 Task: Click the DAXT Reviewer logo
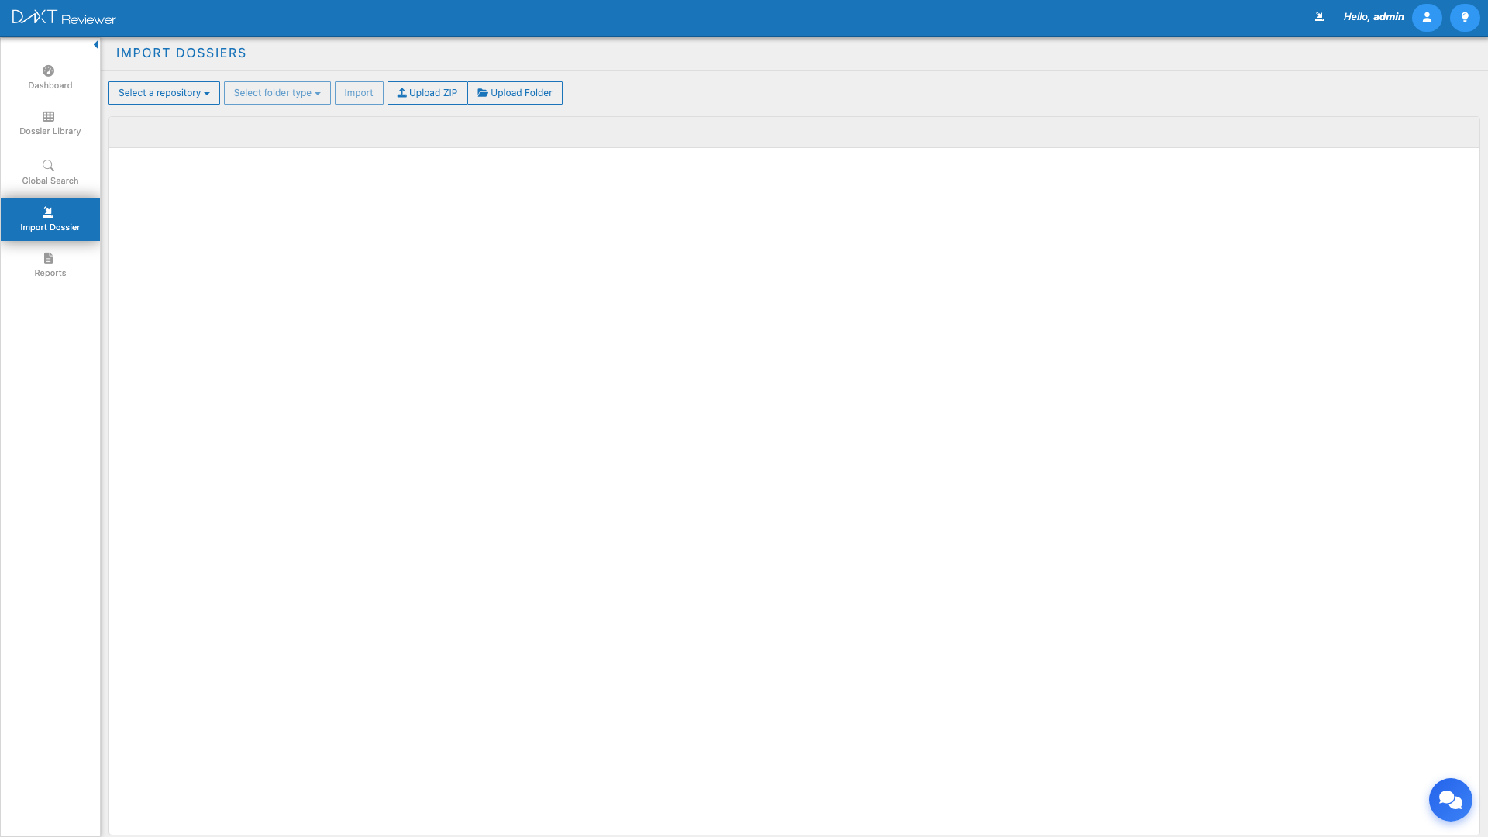64,17
